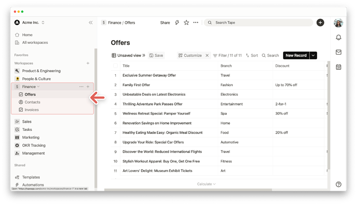Click the Branch column header
This screenshot has height=204, width=357.
pyautogui.click(x=245, y=66)
